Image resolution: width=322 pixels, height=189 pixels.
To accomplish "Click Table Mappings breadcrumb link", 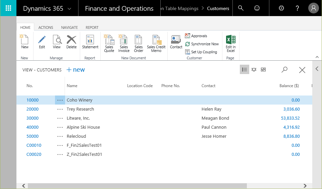I will tap(180, 8).
